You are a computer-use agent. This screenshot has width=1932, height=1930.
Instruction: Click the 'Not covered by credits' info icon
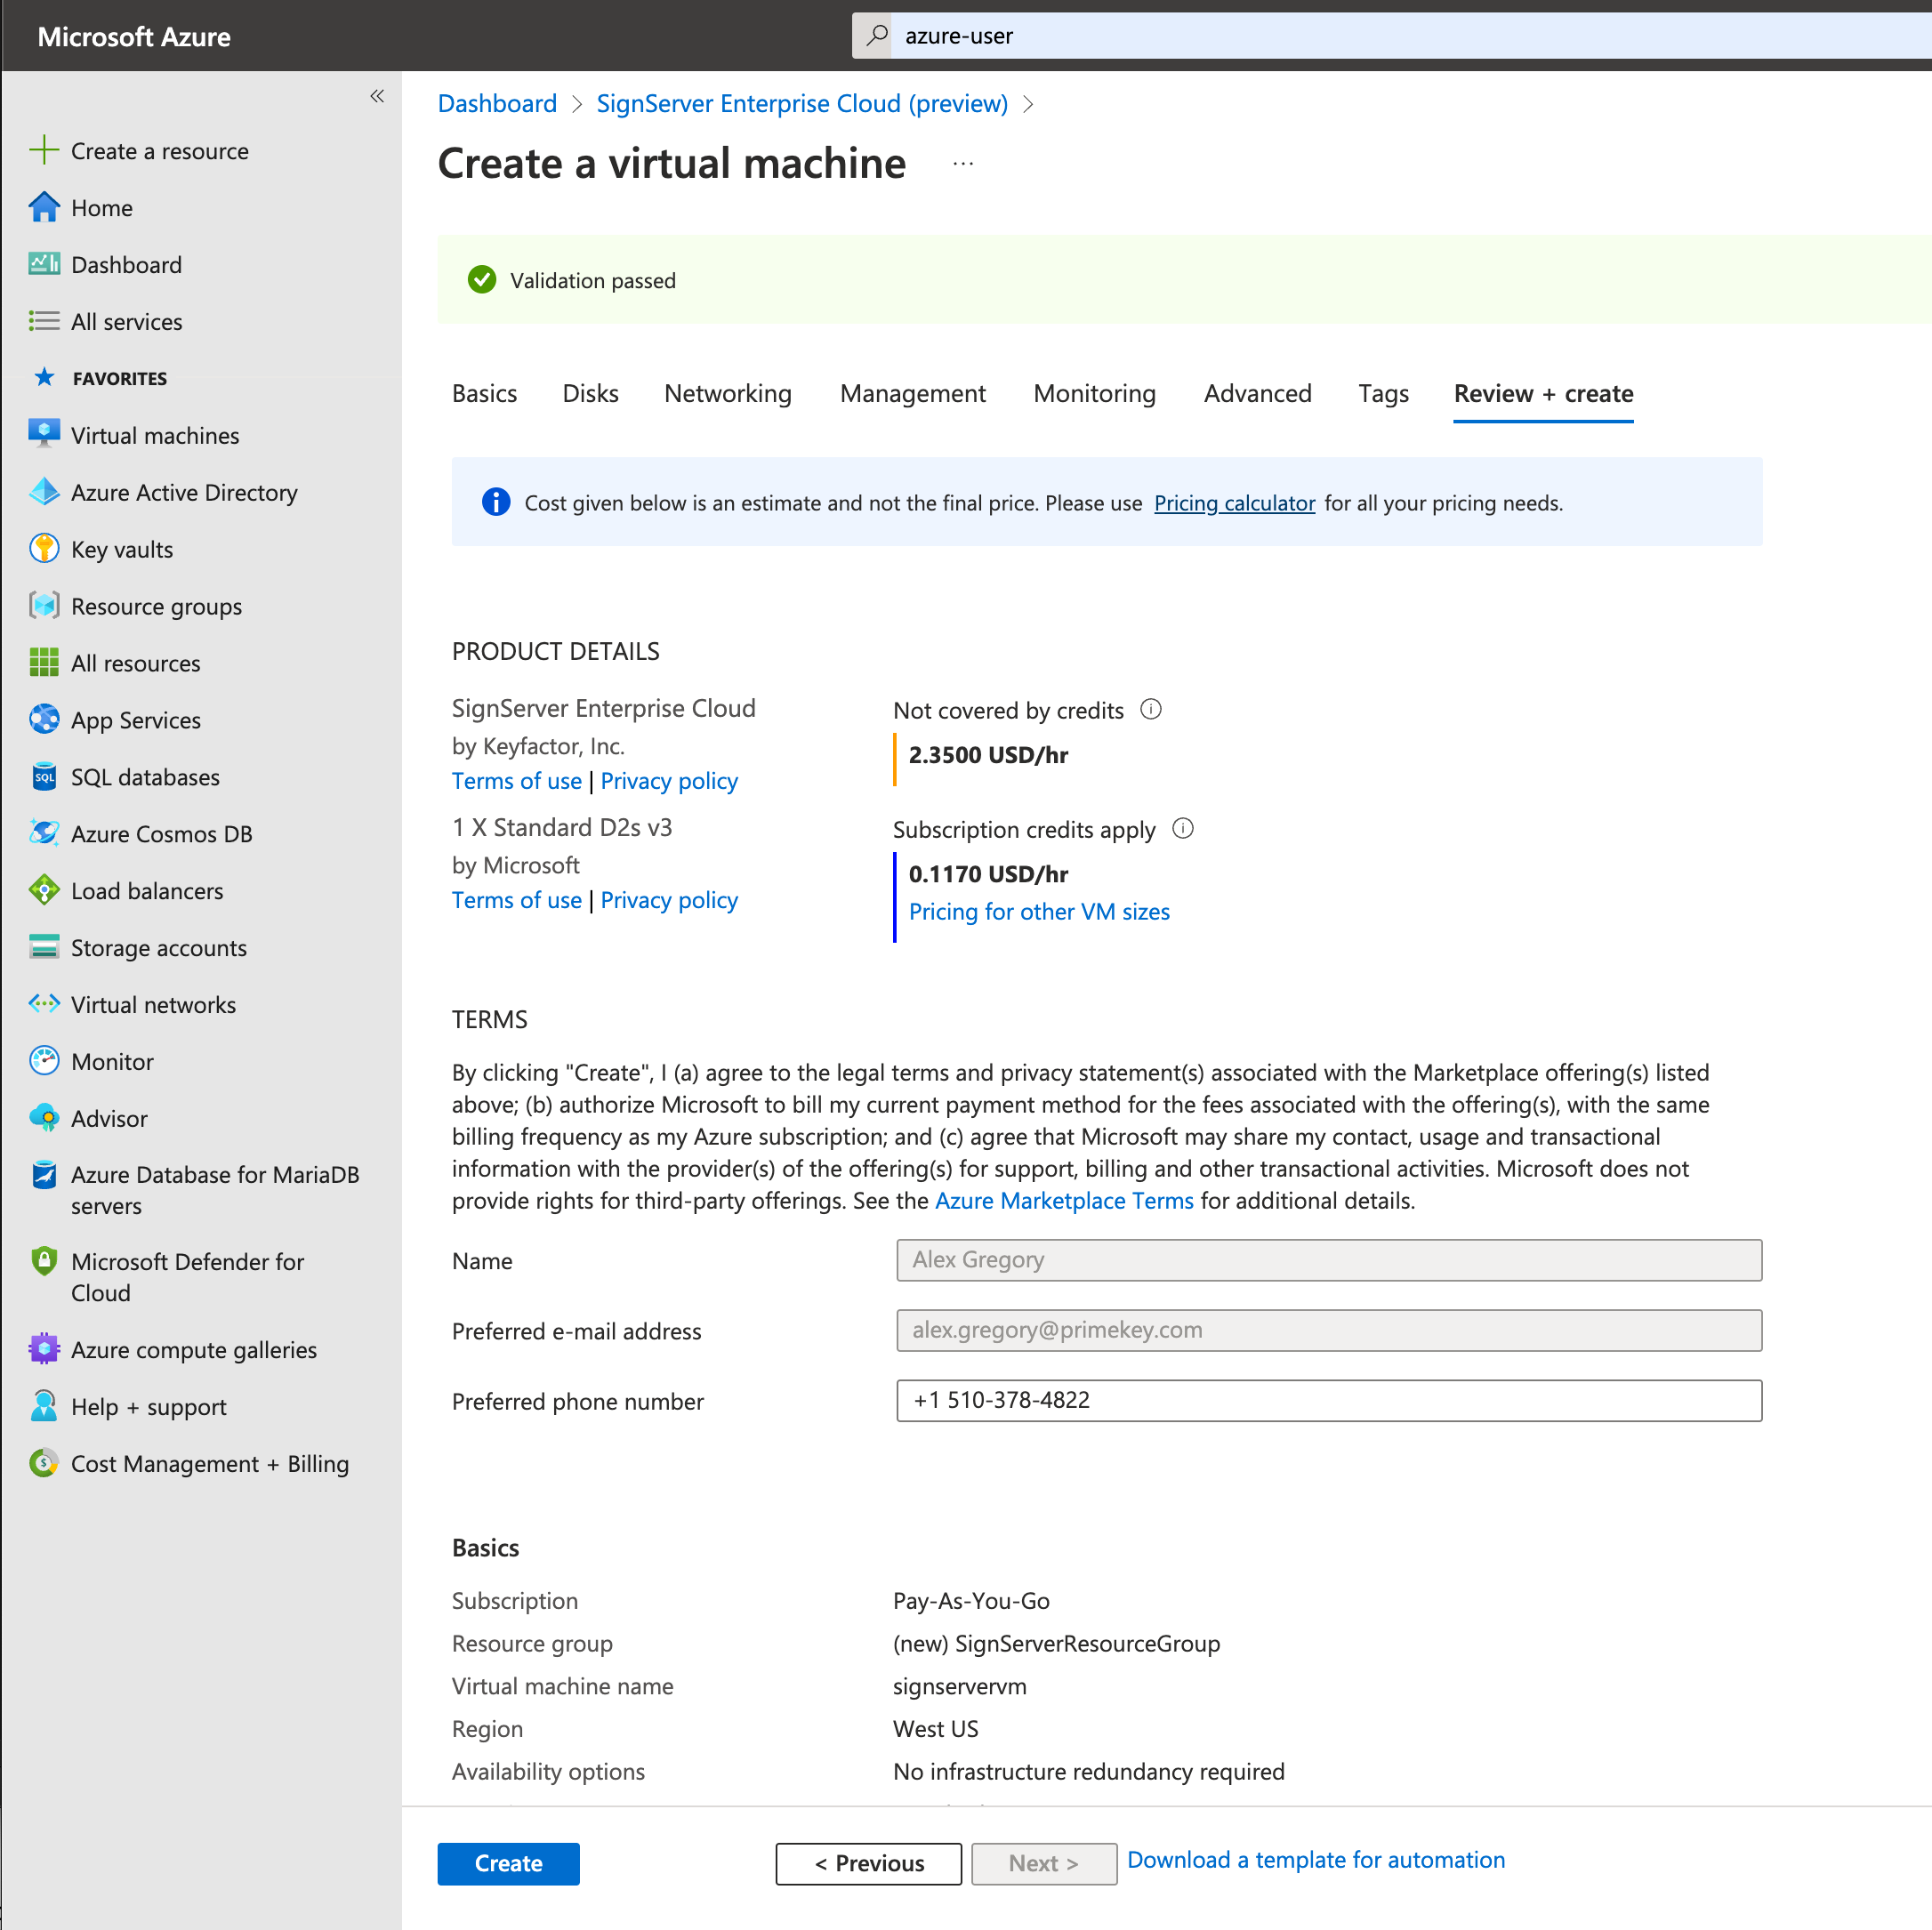[x=1151, y=710]
